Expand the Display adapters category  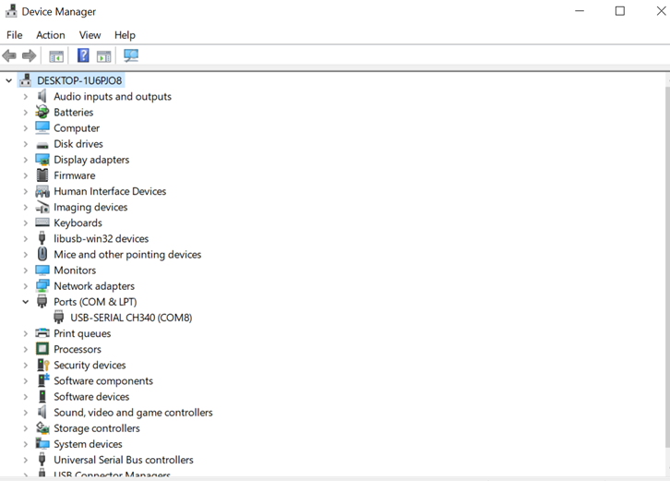pyautogui.click(x=26, y=160)
